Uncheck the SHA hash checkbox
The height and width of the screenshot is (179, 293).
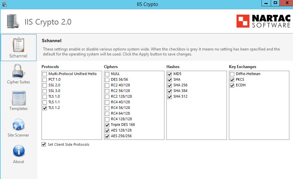[x=169, y=80]
